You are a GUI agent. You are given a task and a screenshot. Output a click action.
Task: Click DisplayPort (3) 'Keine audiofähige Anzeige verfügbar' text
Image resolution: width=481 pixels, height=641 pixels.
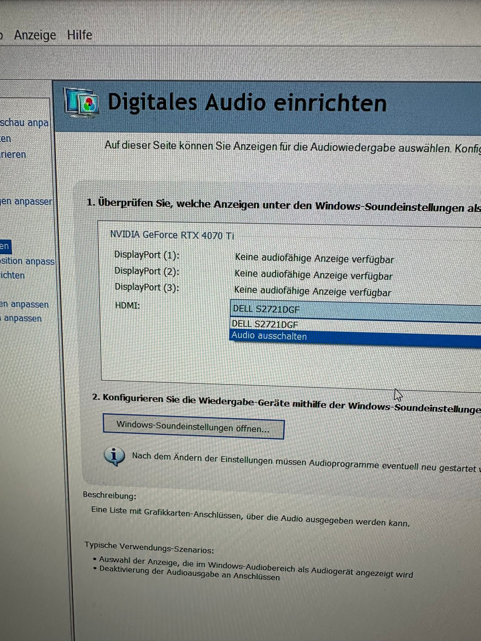[x=313, y=292]
